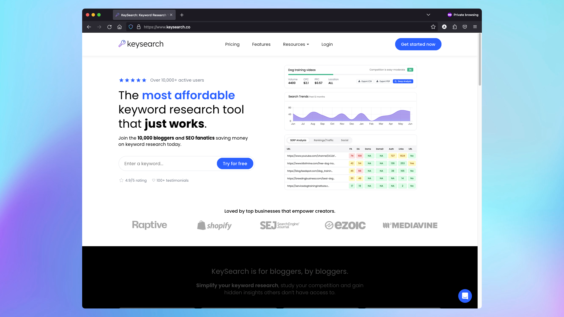Bookmark this page with the star icon
Viewport: 564px width, 317px height.
pos(433,27)
